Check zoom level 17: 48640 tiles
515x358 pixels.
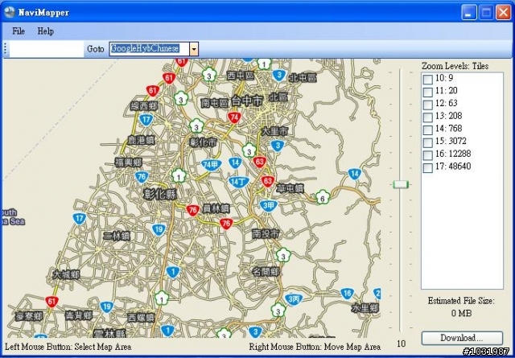pyautogui.click(x=427, y=167)
